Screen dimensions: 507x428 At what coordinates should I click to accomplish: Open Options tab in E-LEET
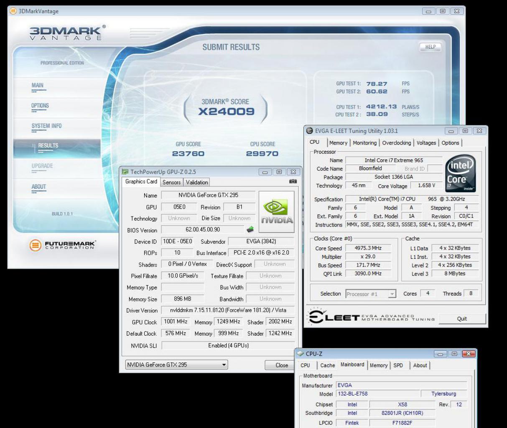click(x=450, y=143)
